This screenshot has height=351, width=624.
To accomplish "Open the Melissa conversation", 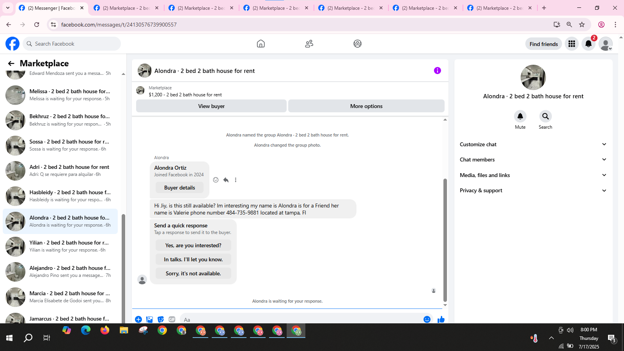I will pos(60,95).
